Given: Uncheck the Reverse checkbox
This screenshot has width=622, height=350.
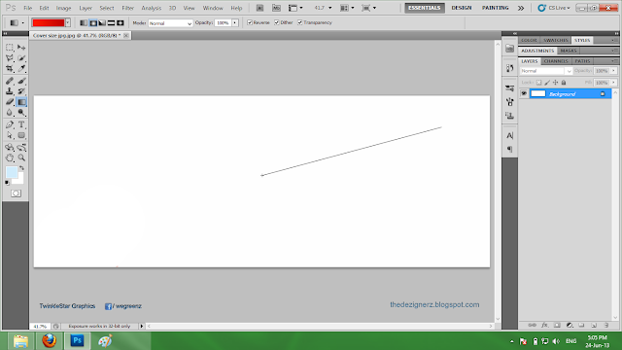Looking at the screenshot, I should (250, 22).
